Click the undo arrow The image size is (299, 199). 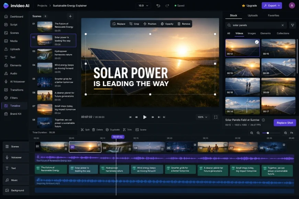(158, 5)
